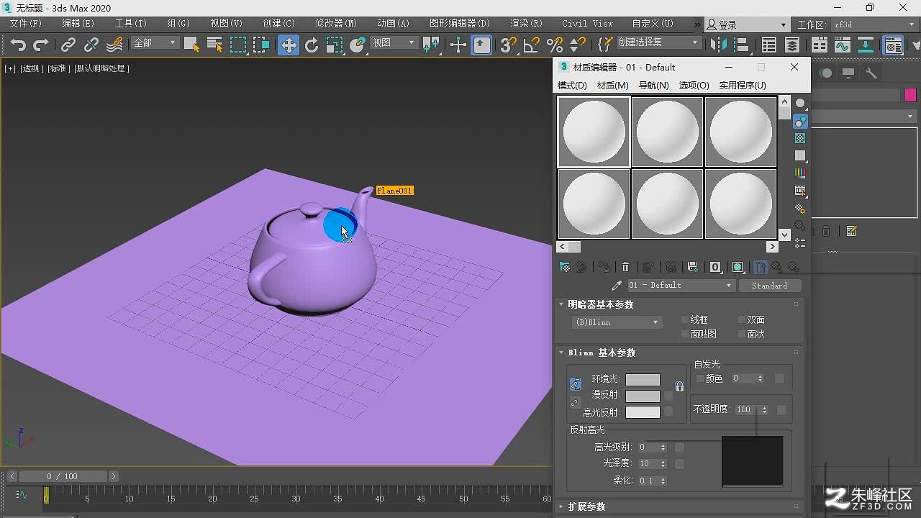Choose the Select Object tool

(191, 45)
